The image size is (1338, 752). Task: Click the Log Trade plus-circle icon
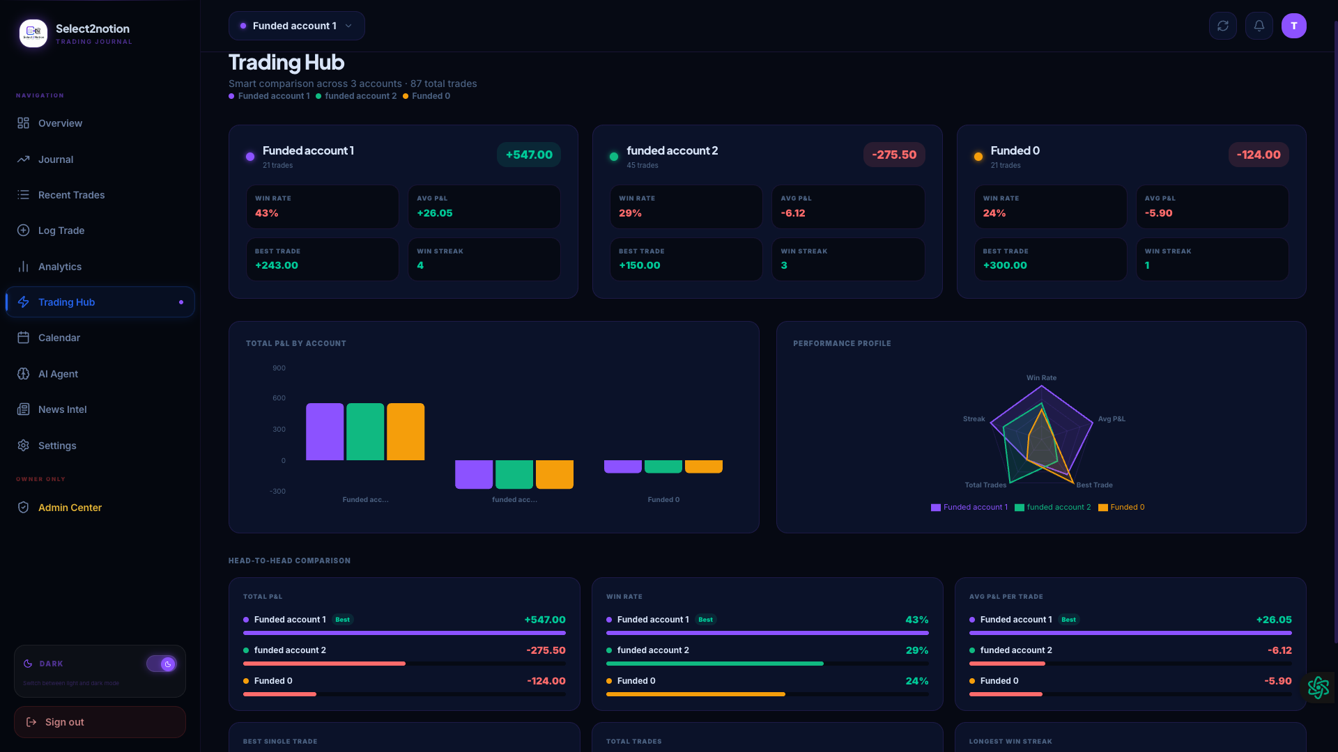(x=23, y=230)
